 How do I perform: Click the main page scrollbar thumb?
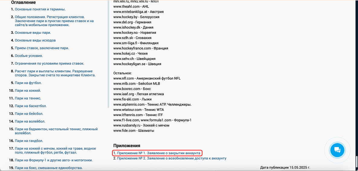(356, 162)
